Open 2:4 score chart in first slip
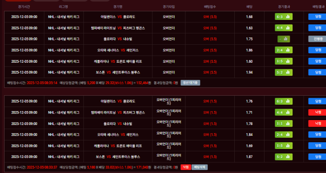 (x=287, y=50)
